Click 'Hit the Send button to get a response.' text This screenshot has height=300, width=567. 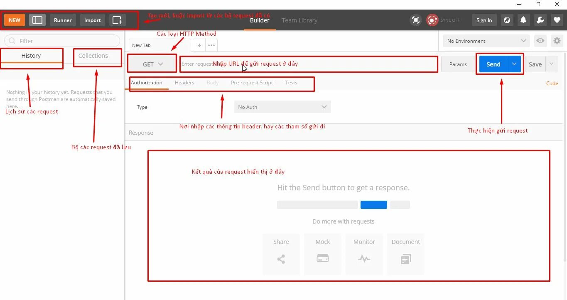click(344, 188)
